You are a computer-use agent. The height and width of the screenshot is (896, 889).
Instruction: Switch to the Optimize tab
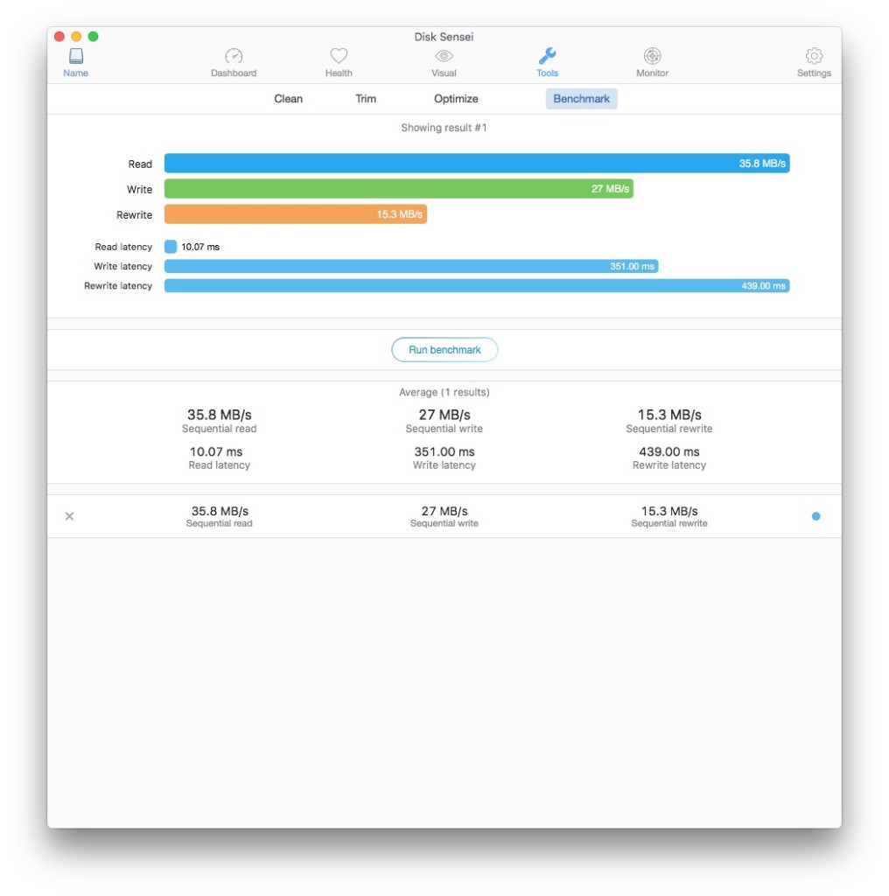456,99
